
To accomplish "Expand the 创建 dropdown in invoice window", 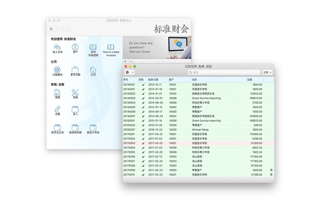I will (267, 72).
